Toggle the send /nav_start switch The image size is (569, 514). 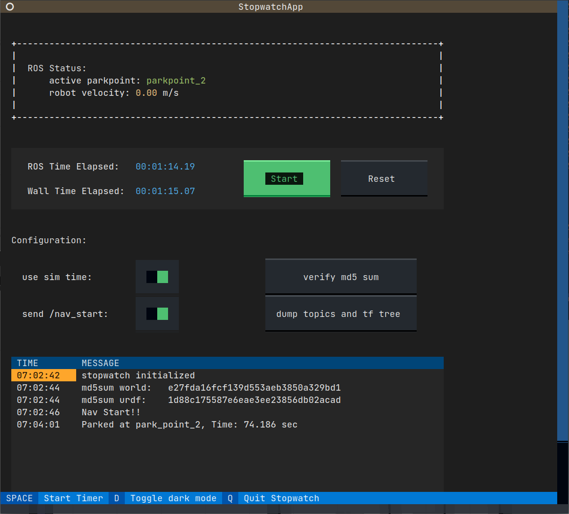[x=157, y=314]
